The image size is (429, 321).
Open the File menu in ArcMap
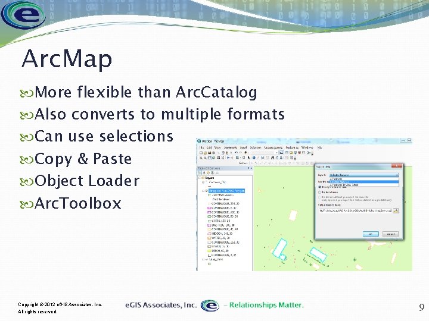(201, 147)
